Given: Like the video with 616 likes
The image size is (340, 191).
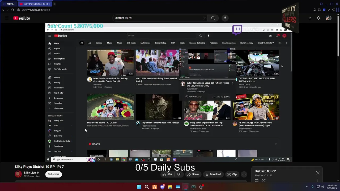Looking at the screenshot, I should click(167, 174).
